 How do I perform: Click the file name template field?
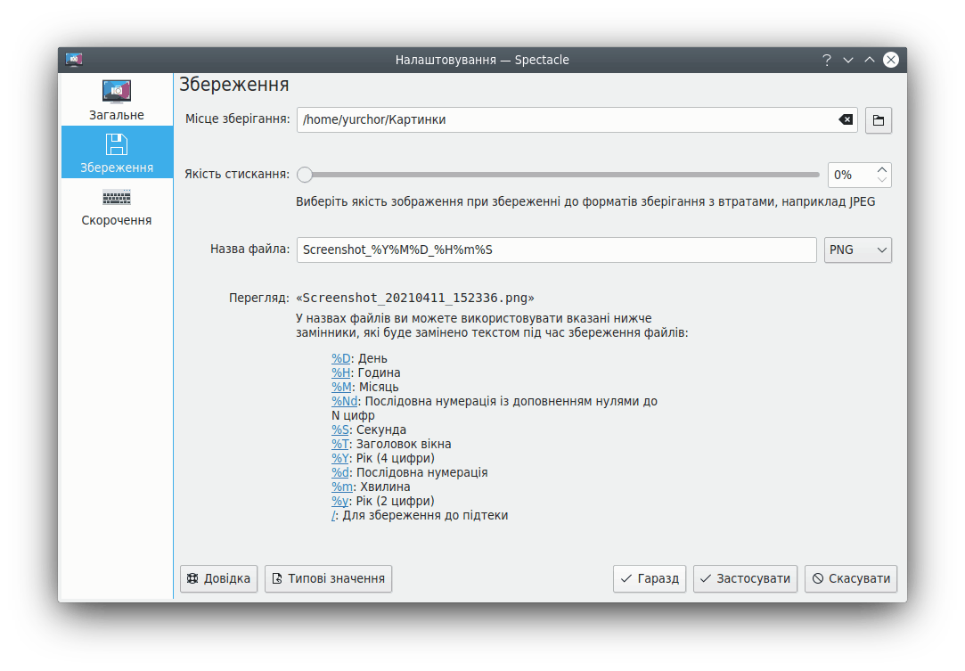click(556, 250)
